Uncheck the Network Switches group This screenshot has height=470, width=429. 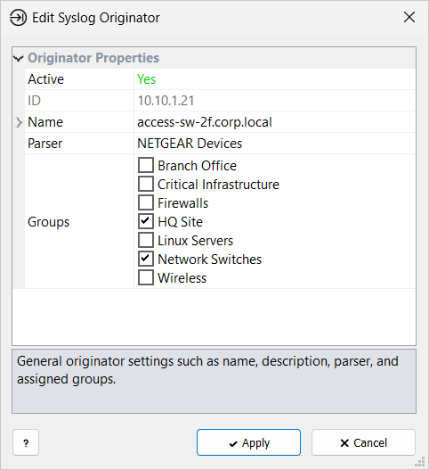[x=146, y=259]
